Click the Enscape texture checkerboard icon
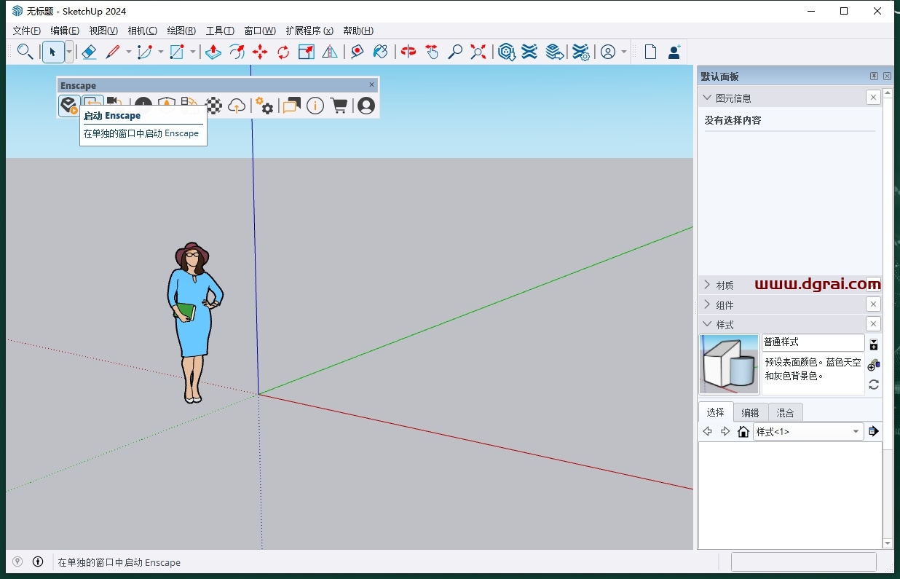This screenshot has width=900, height=579. [x=213, y=106]
